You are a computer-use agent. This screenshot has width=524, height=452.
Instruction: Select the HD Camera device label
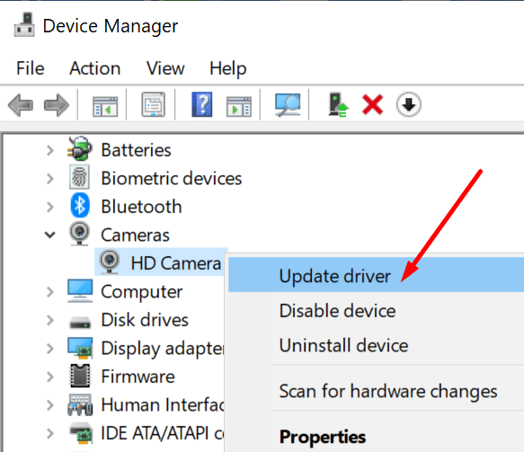(x=176, y=263)
